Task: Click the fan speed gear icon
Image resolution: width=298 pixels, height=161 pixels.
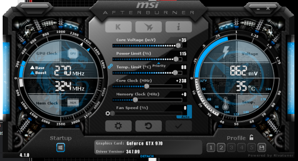Action: [108, 114]
